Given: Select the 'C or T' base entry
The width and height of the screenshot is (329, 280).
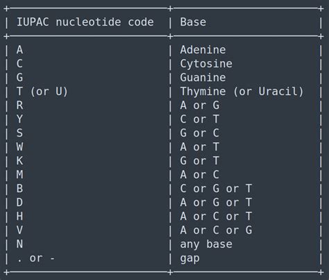Looking at the screenshot, I should [x=199, y=119].
